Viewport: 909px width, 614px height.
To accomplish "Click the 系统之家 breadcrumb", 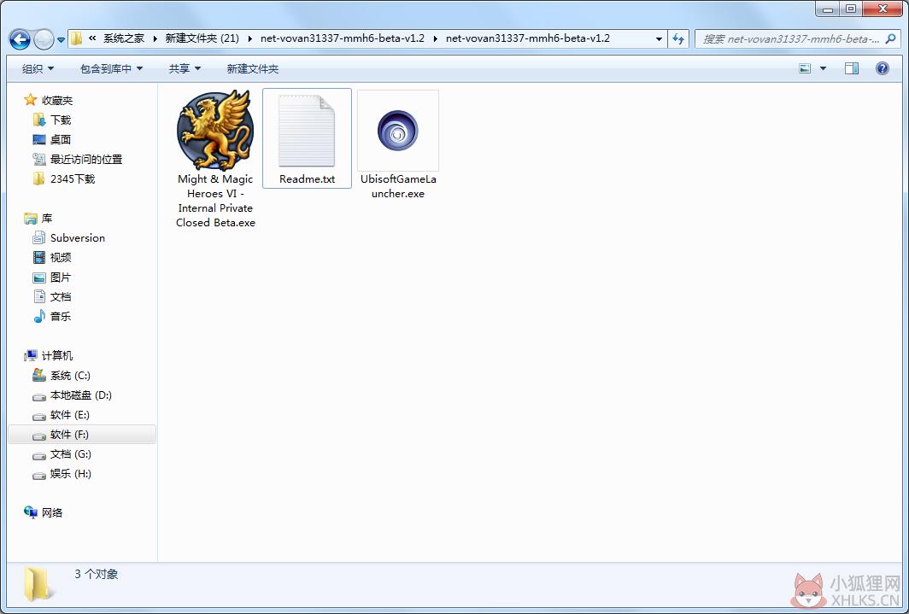I will [124, 38].
